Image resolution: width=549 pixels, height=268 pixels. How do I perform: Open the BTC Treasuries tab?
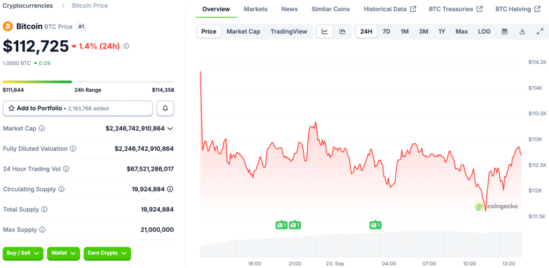[x=456, y=9]
